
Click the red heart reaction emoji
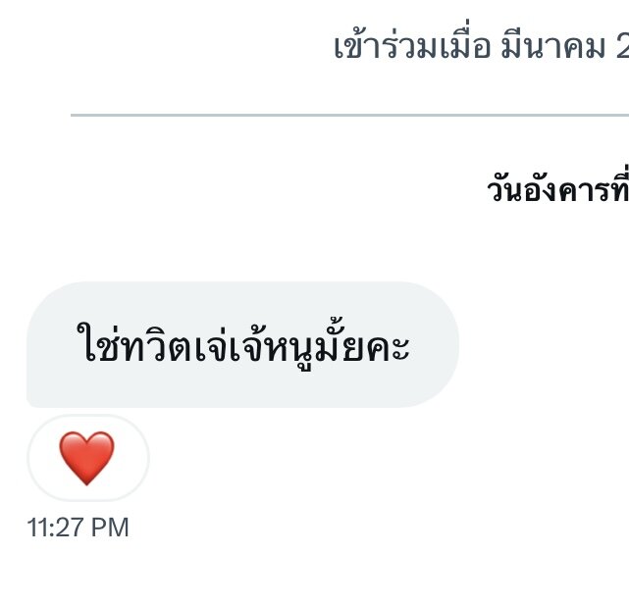click(86, 458)
